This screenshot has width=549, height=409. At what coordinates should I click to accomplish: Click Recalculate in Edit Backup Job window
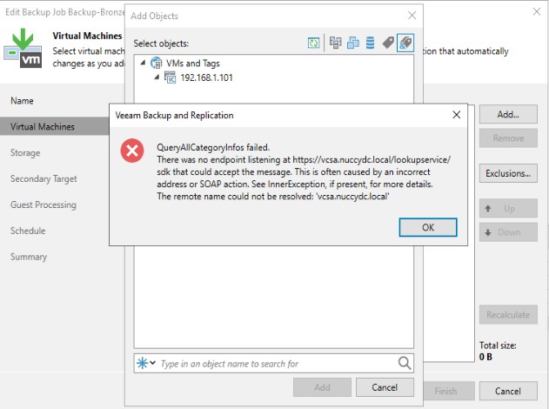(508, 314)
